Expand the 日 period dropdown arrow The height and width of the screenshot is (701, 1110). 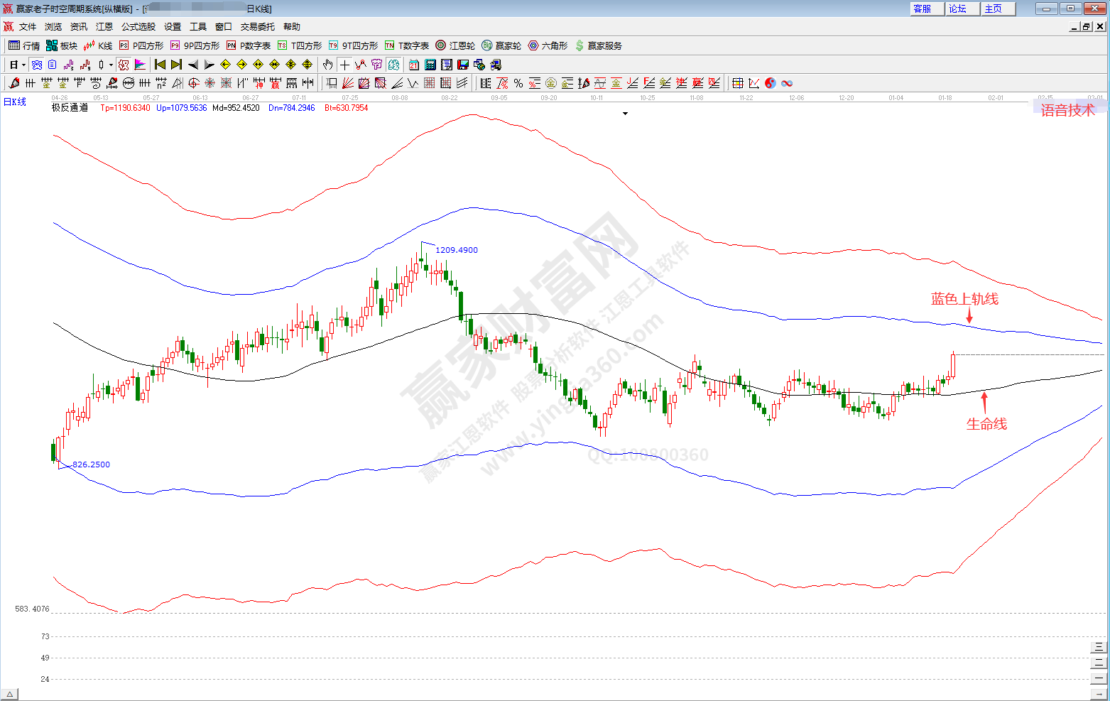[x=23, y=65]
